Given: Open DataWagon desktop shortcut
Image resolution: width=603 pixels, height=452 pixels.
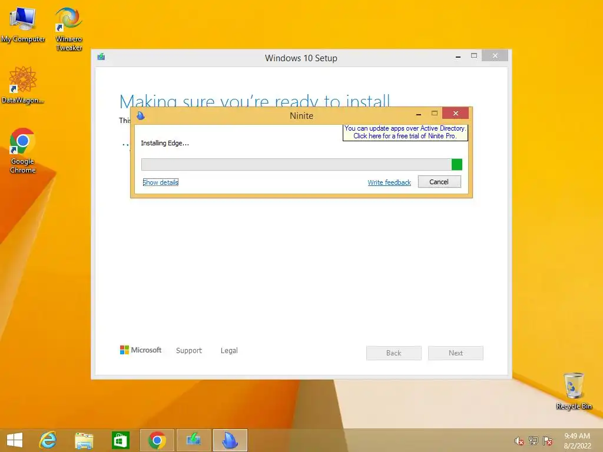Looking at the screenshot, I should (x=23, y=85).
